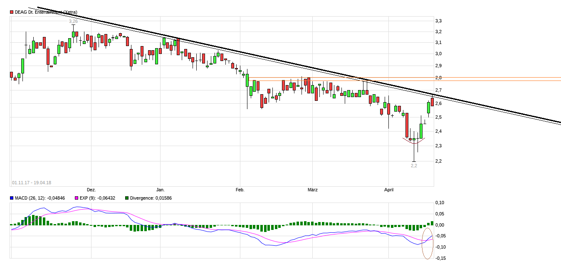Click the 3,26 high price annotation
This screenshot has height=271, width=561.
click(x=73, y=21)
